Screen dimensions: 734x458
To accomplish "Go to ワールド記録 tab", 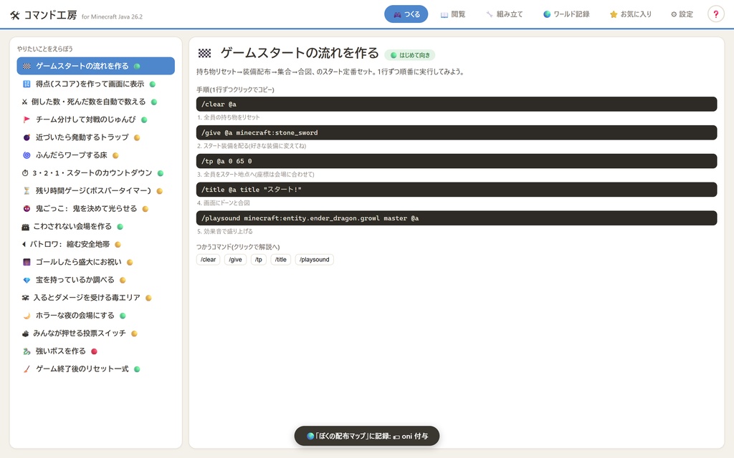I will pyautogui.click(x=566, y=14).
